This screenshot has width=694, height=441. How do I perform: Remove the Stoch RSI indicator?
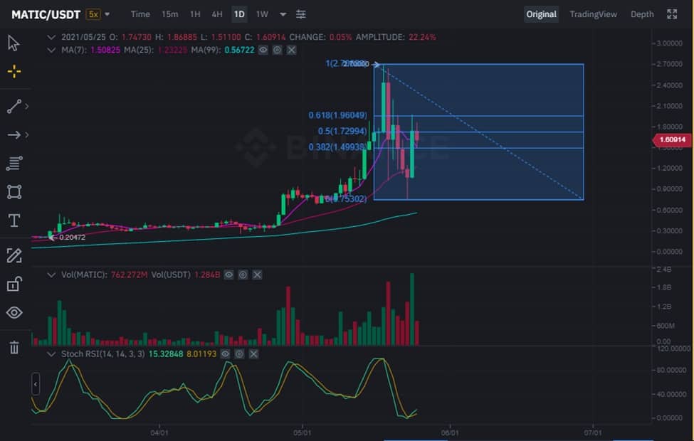click(x=253, y=354)
